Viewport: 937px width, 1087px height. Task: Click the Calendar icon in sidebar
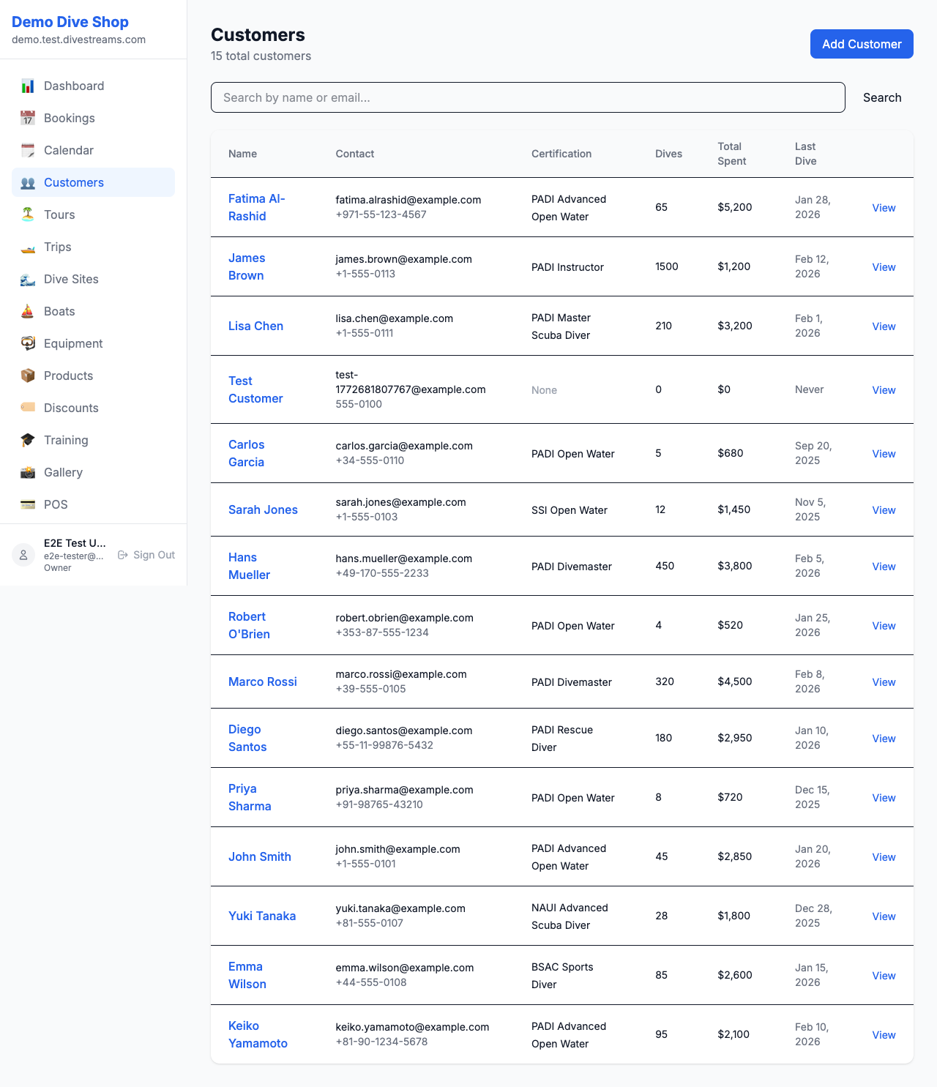coord(27,150)
